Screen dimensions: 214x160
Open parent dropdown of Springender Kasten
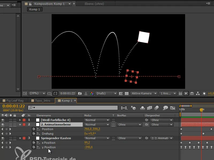point(162,138)
